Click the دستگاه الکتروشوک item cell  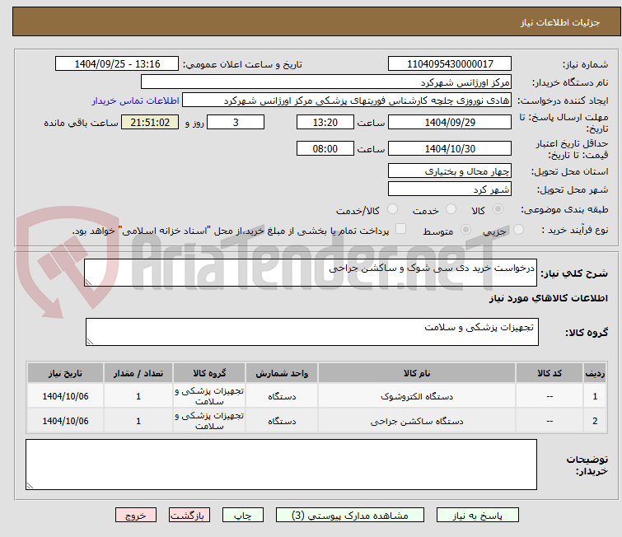point(417,396)
